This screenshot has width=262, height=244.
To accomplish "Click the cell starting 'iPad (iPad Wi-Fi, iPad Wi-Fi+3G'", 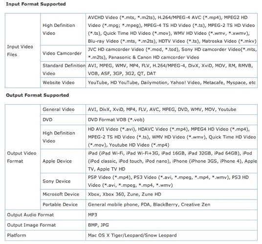I will click(x=172, y=161).
